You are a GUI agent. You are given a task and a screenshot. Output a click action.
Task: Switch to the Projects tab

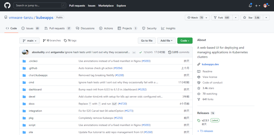click(128, 28)
